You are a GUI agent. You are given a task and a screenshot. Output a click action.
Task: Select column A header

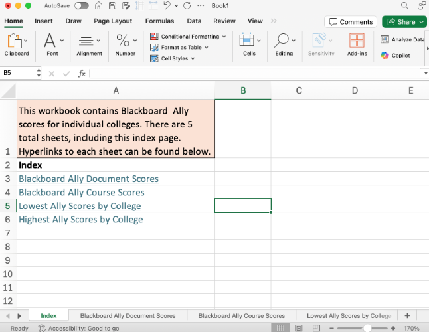(x=116, y=90)
